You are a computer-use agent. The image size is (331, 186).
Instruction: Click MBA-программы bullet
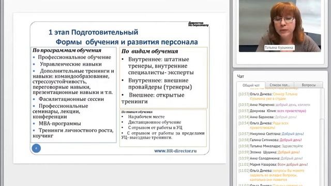[x=57, y=123]
